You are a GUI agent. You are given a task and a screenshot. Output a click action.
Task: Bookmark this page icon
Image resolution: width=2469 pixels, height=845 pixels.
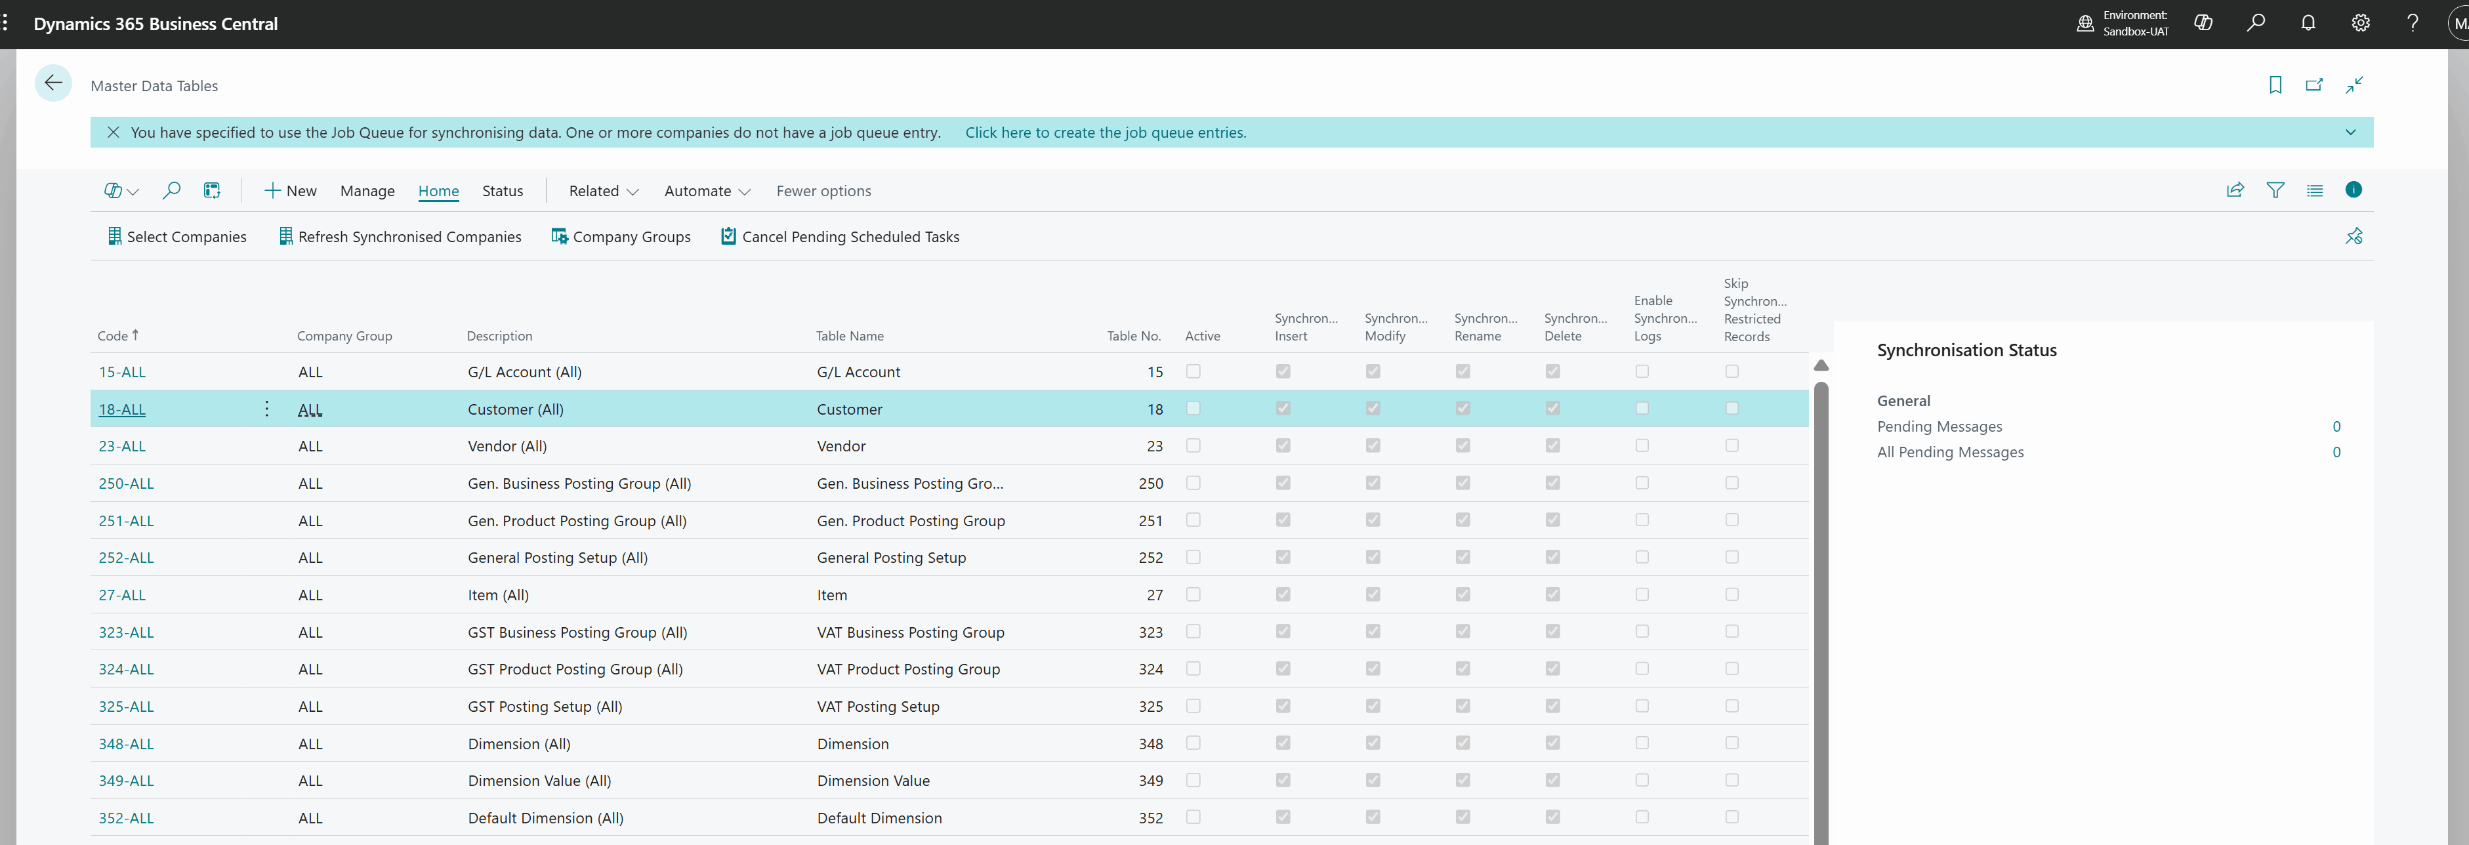(x=2275, y=85)
